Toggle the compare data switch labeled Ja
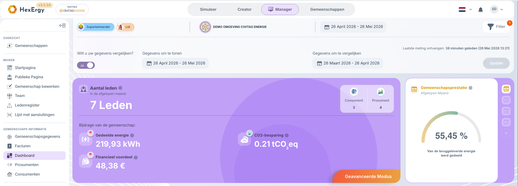Screen dimensions: 518x186 [x=86, y=65]
